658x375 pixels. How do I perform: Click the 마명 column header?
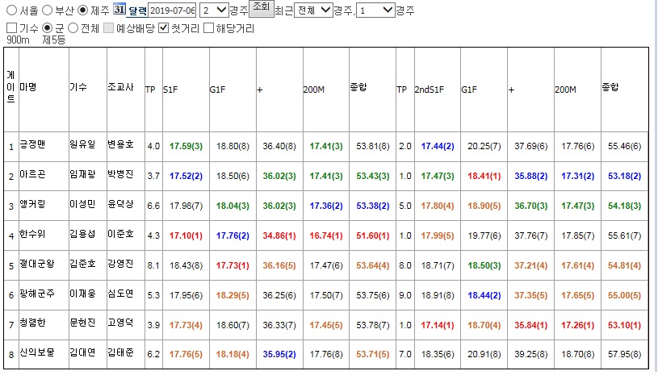tap(28, 87)
